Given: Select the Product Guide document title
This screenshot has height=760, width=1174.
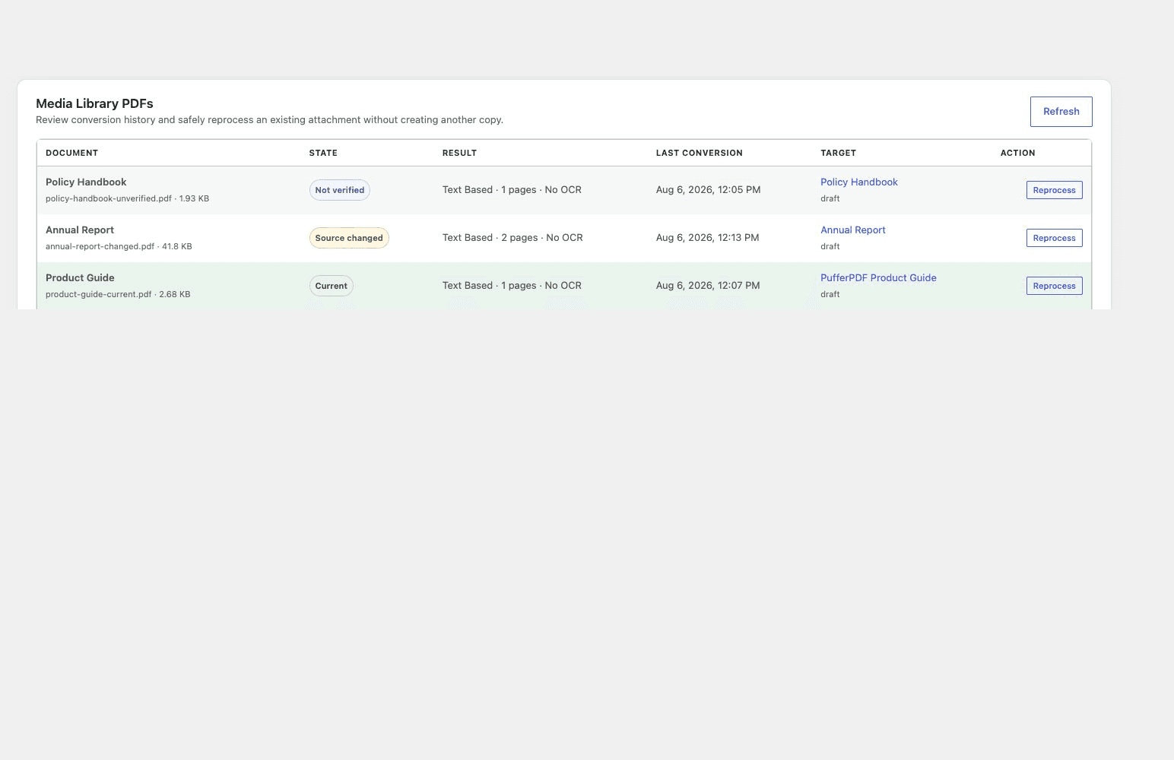Looking at the screenshot, I should (x=80, y=278).
